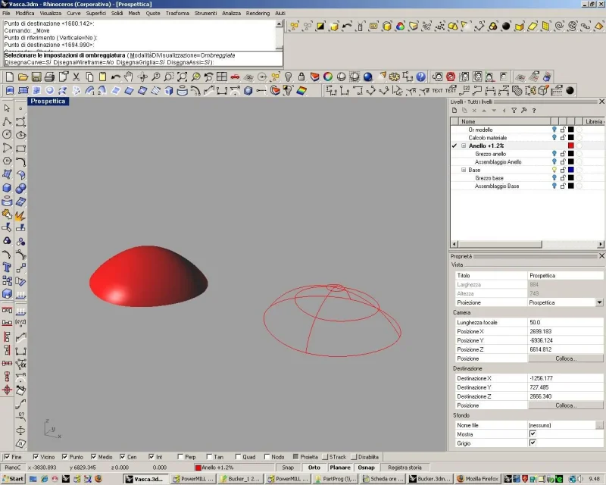606x485 pixels.
Task: Create new layer in Livelli panel
Action: [x=454, y=111]
